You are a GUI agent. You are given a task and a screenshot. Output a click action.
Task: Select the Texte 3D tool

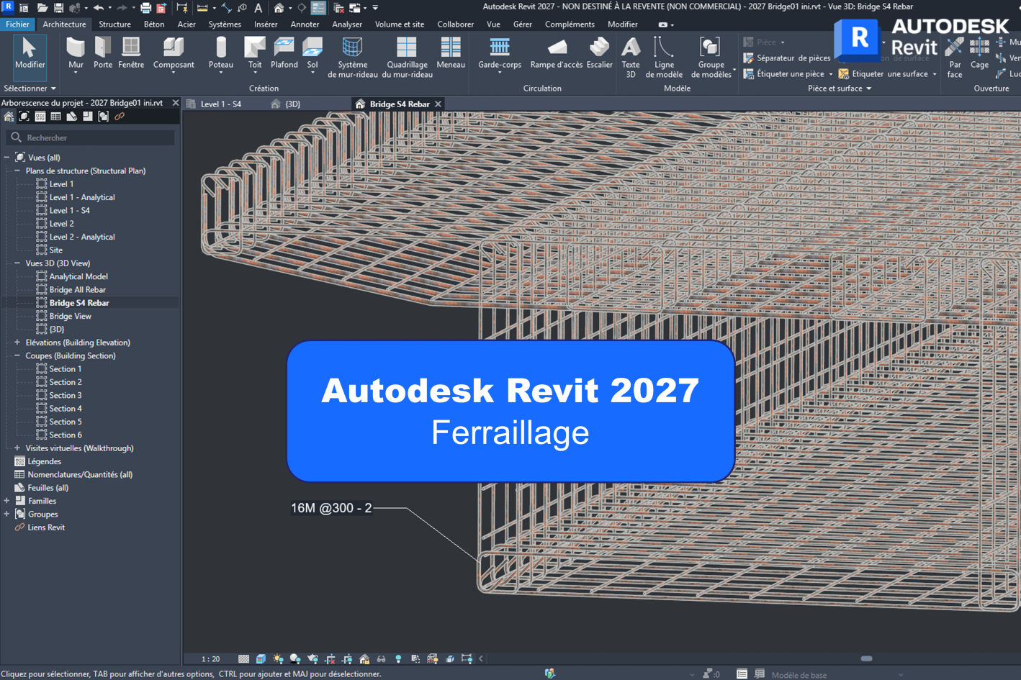(631, 57)
